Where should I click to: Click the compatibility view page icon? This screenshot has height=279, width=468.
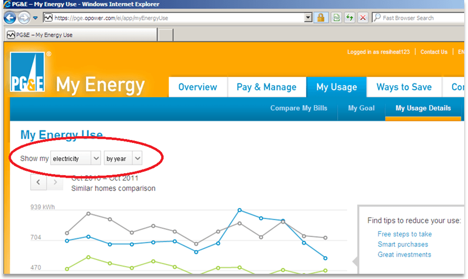(x=336, y=18)
